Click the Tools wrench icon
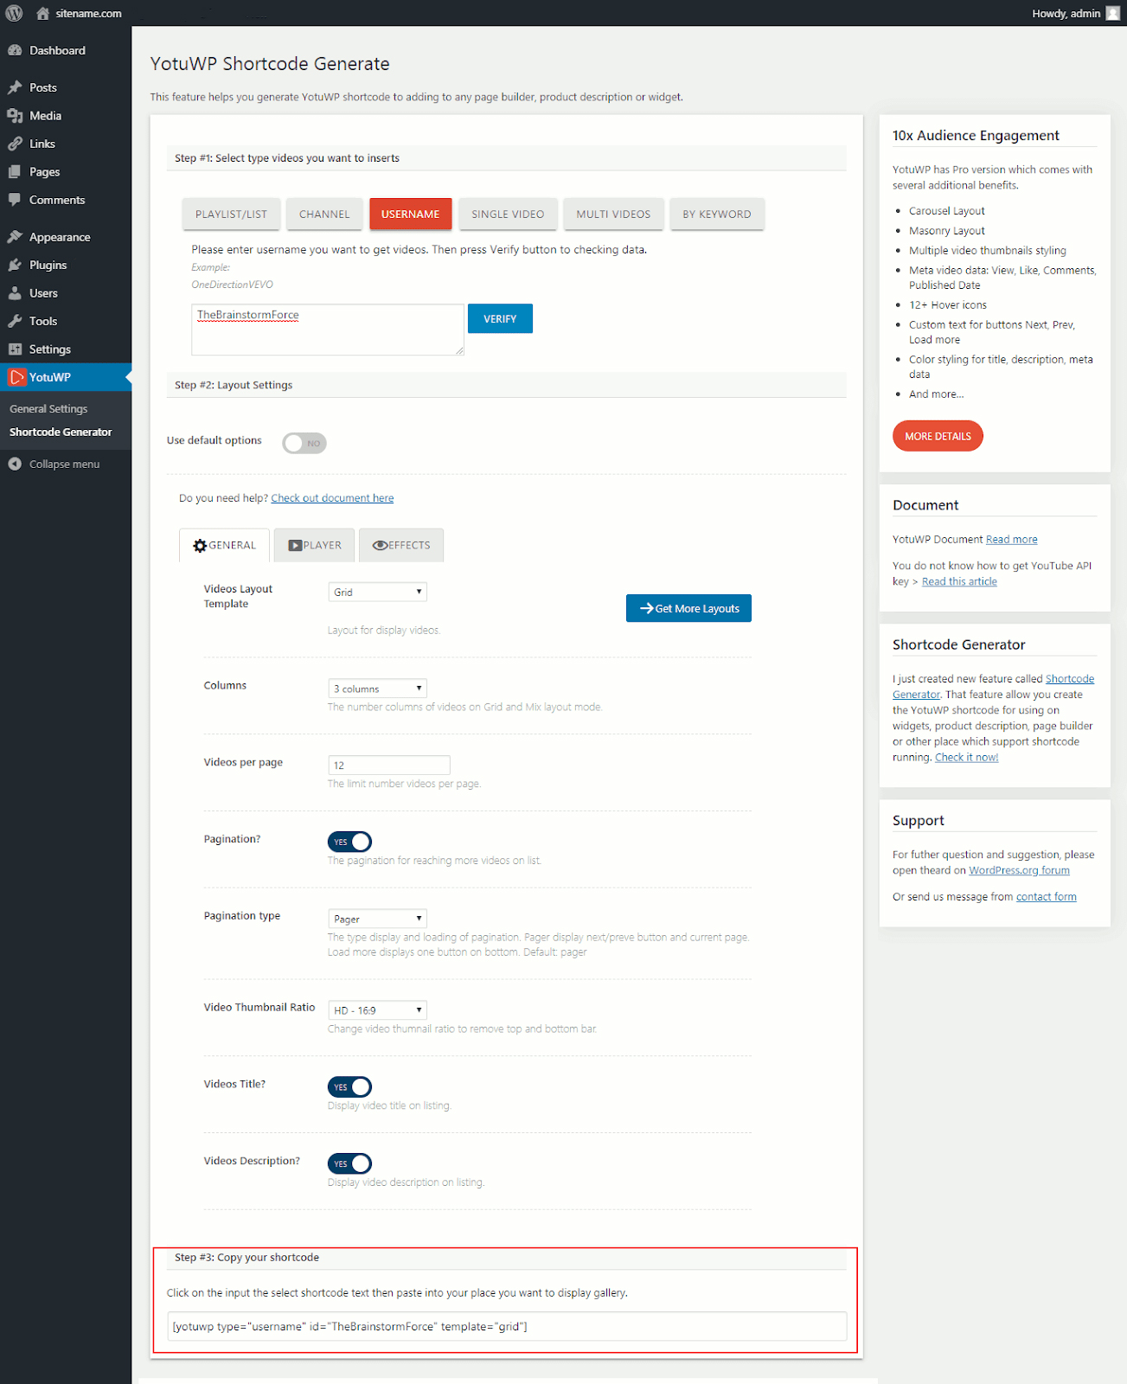 point(15,321)
